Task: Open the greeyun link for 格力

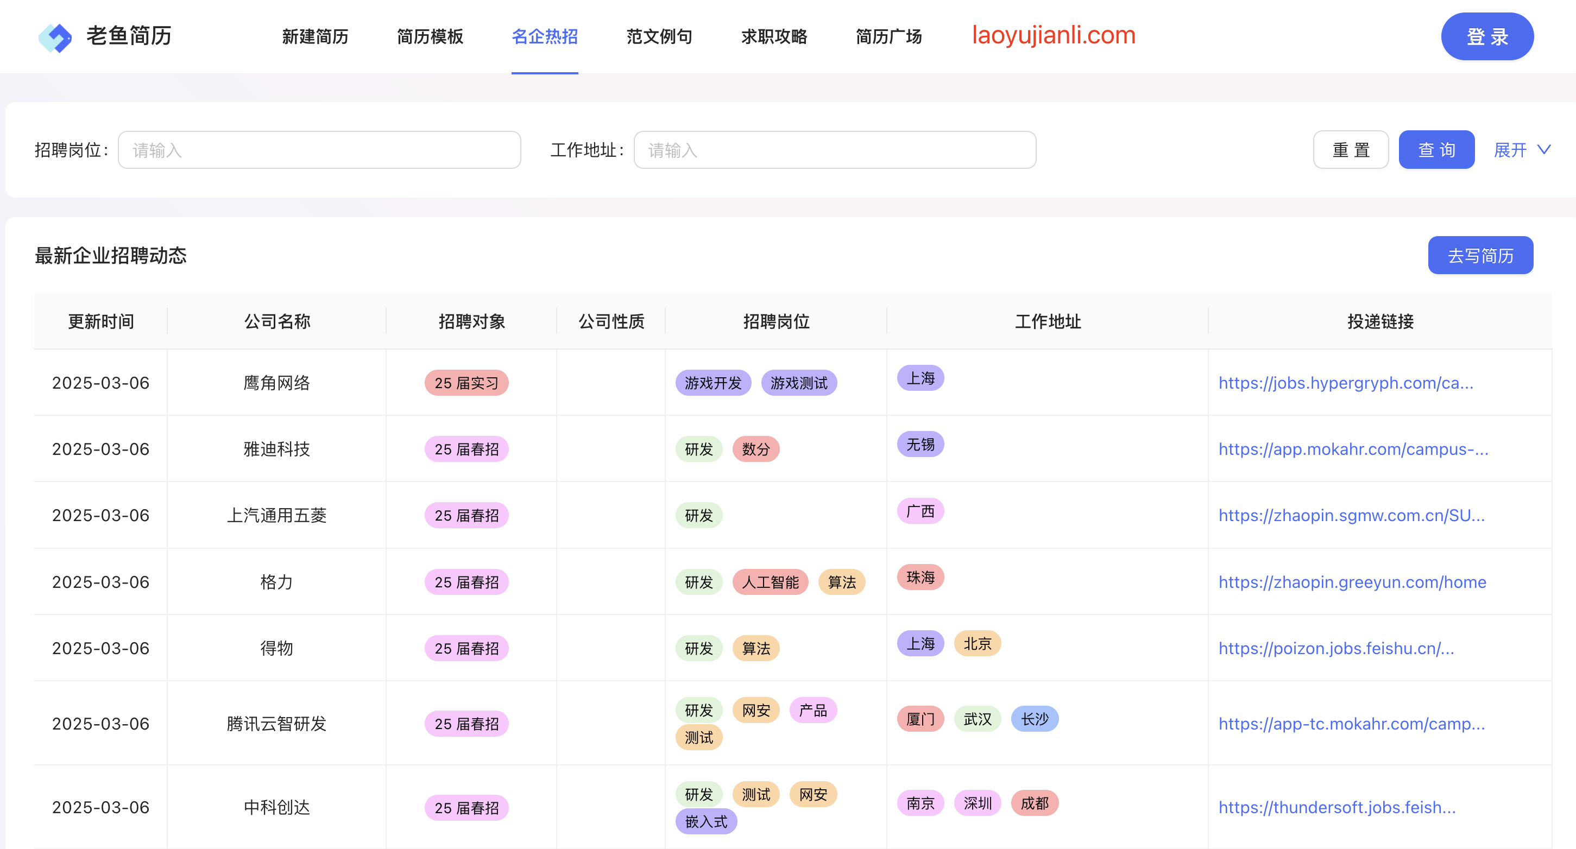Action: coord(1352,582)
